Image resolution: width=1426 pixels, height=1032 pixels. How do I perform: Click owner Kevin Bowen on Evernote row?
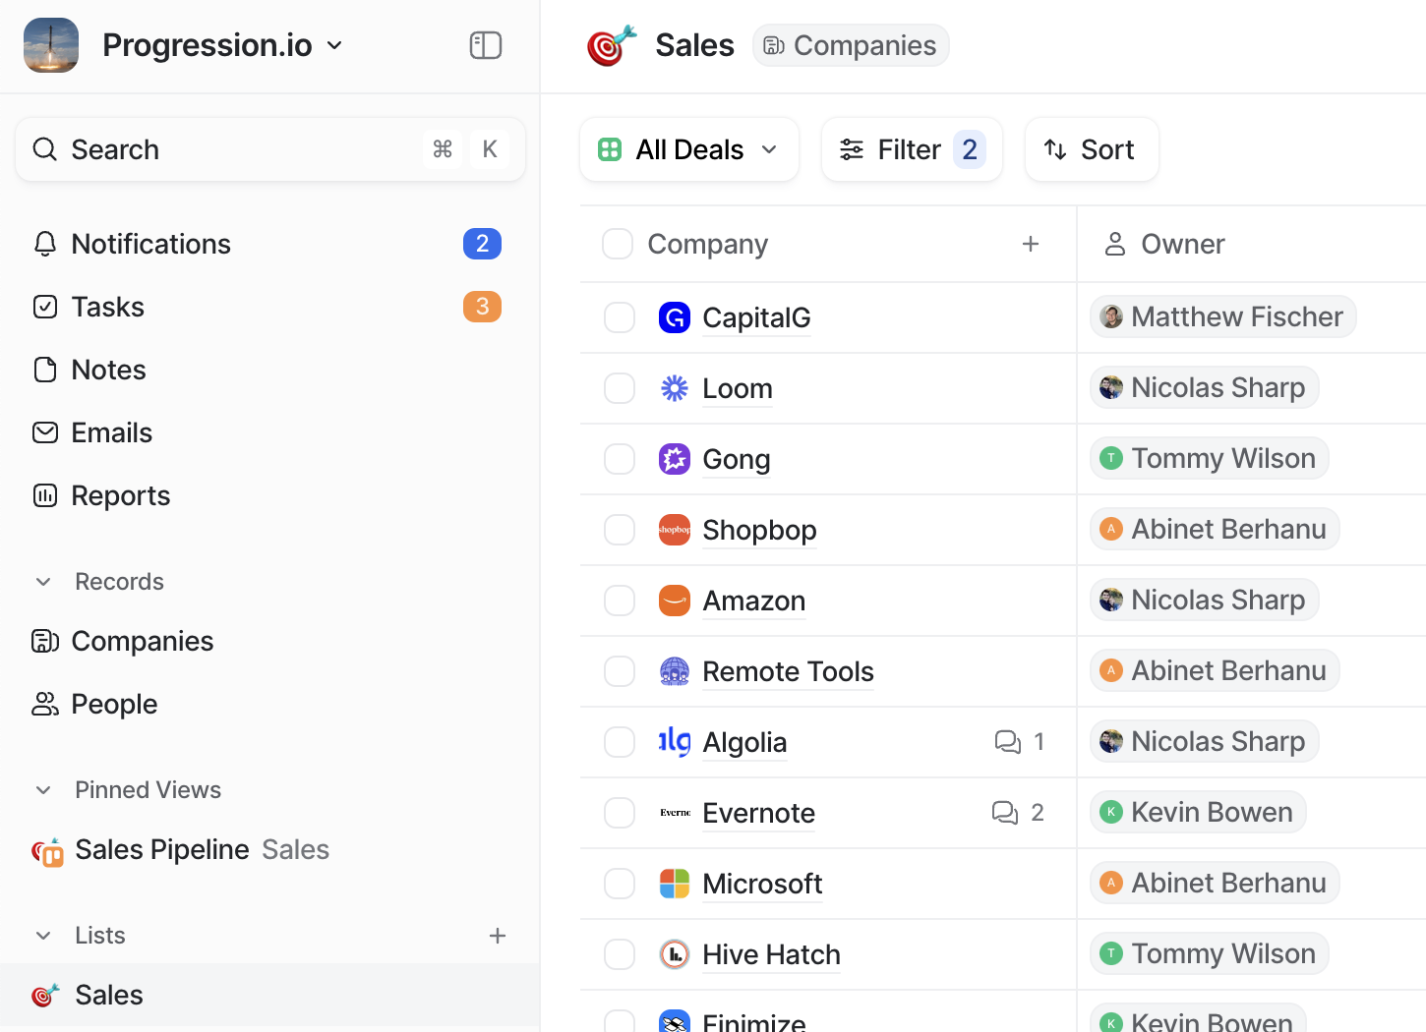click(x=1199, y=812)
